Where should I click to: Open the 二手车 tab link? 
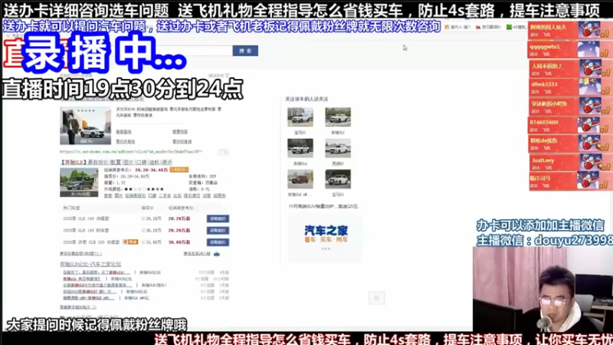click(x=165, y=195)
